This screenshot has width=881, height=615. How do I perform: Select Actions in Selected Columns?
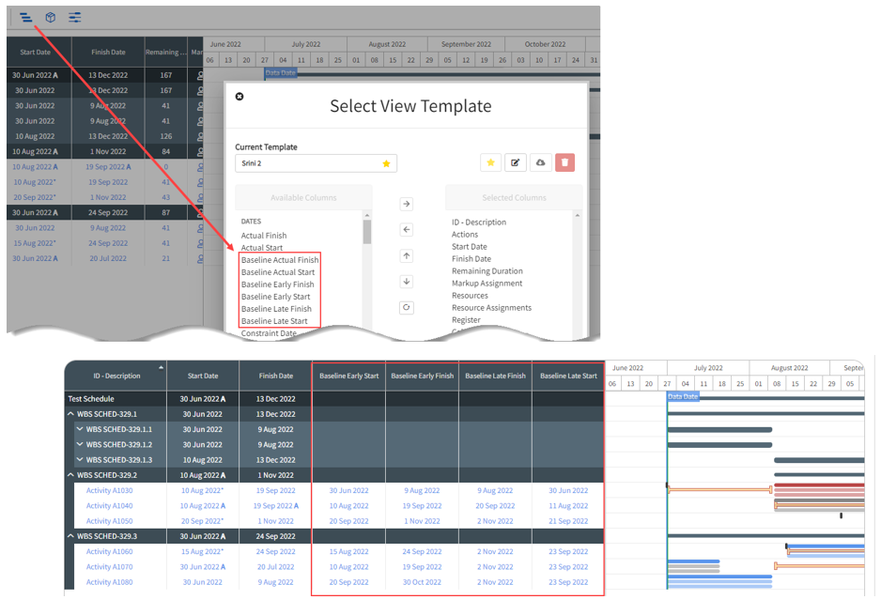pos(465,235)
